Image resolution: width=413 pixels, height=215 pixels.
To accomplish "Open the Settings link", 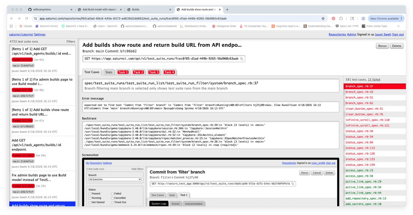I will [40, 34].
